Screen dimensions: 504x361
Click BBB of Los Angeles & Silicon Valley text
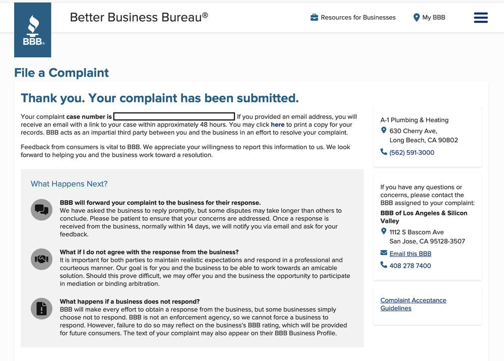424,217
